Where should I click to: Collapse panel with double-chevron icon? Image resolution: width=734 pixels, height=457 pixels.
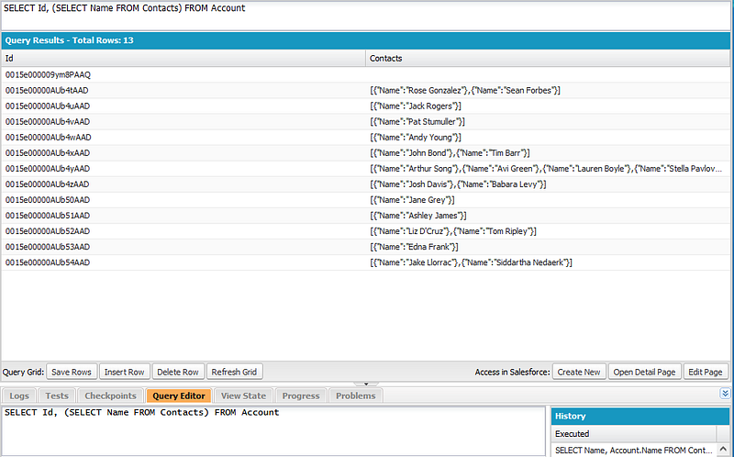point(725,394)
